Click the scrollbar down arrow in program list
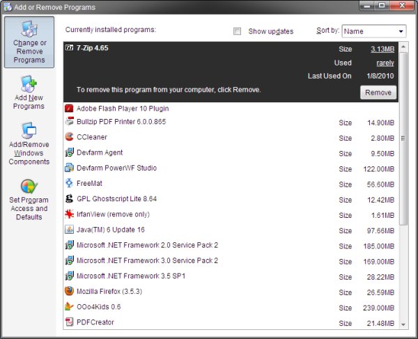Screen dimensions: 418x339 click(x=404, y=324)
